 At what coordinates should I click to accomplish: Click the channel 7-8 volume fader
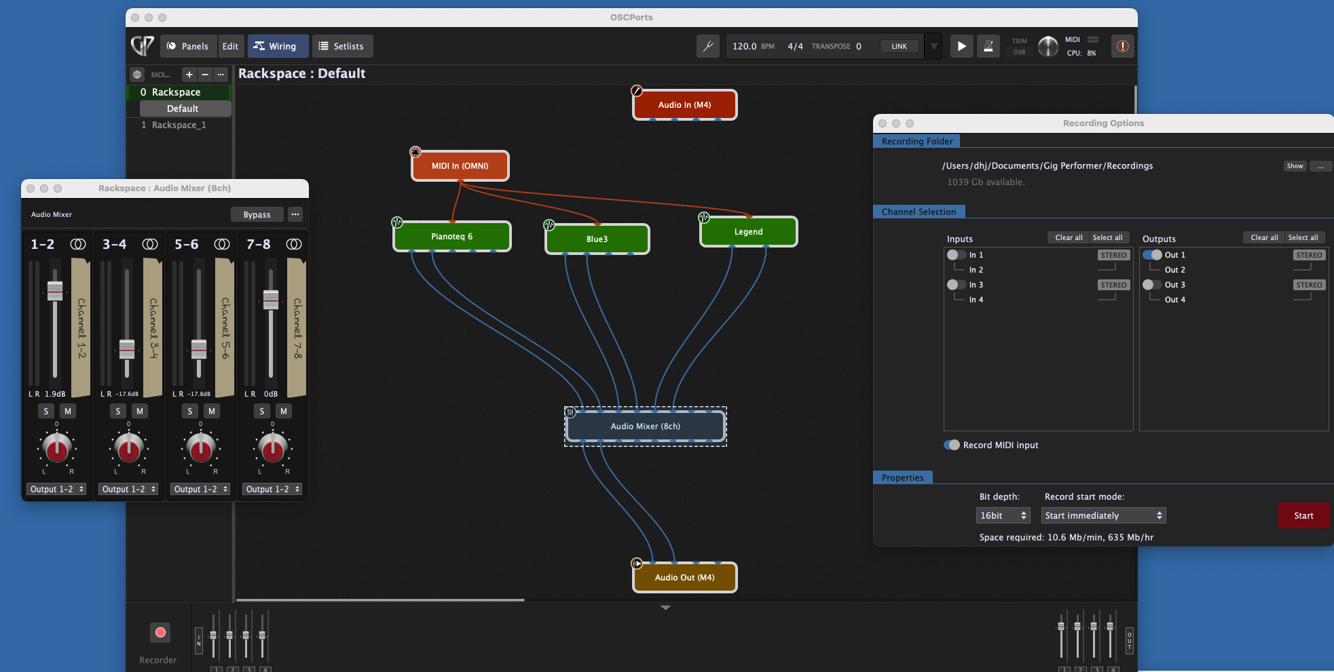(271, 299)
